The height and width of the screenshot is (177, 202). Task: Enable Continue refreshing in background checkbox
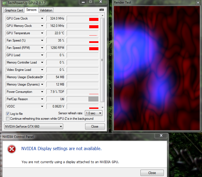pyautogui.click(x=8, y=119)
